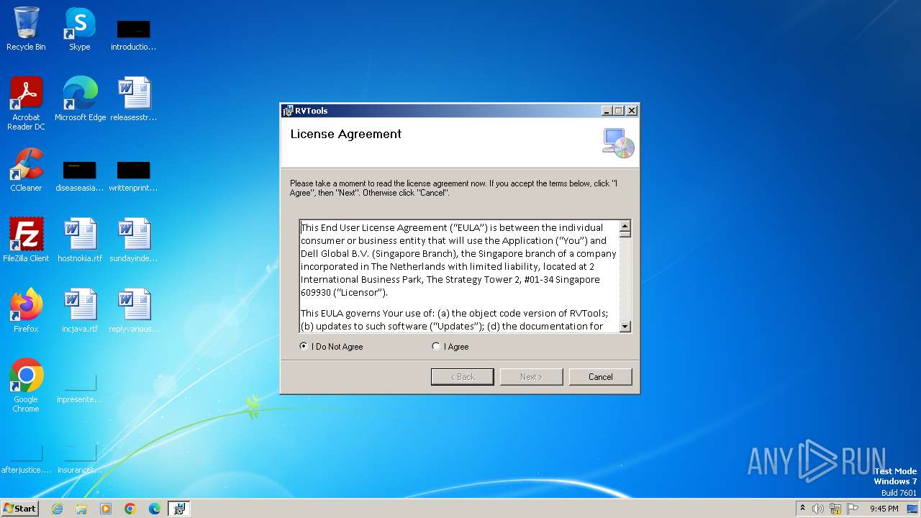Viewport: 921px width, 518px height.
Task: Select the releasesstr... Word document
Action: tap(133, 99)
